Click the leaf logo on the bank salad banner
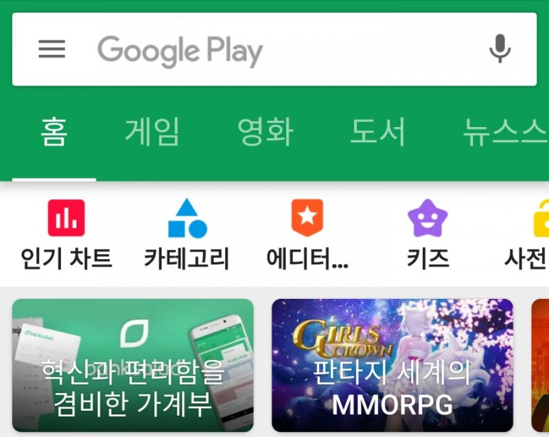Image resolution: width=549 pixels, height=437 pixels. coord(135,334)
